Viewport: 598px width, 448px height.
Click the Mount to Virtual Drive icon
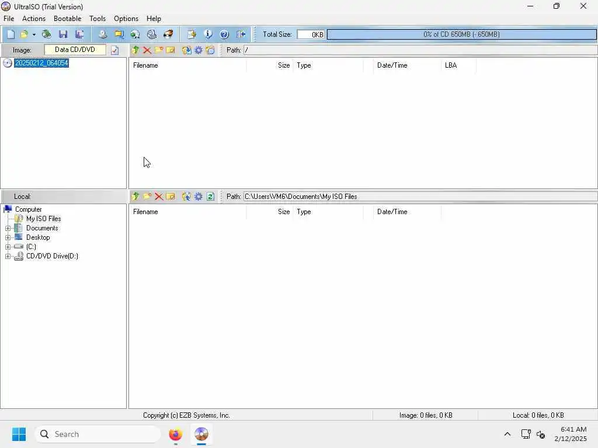coord(152,34)
